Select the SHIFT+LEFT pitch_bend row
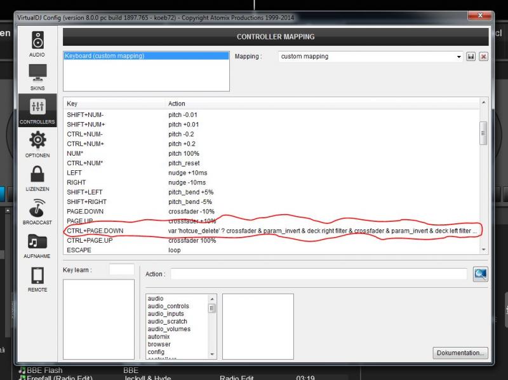 272,193
